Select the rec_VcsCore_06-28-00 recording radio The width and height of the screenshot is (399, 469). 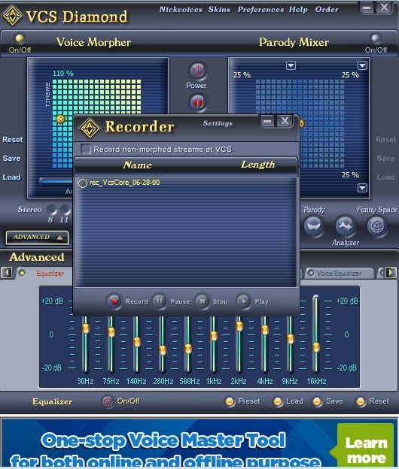(x=83, y=183)
